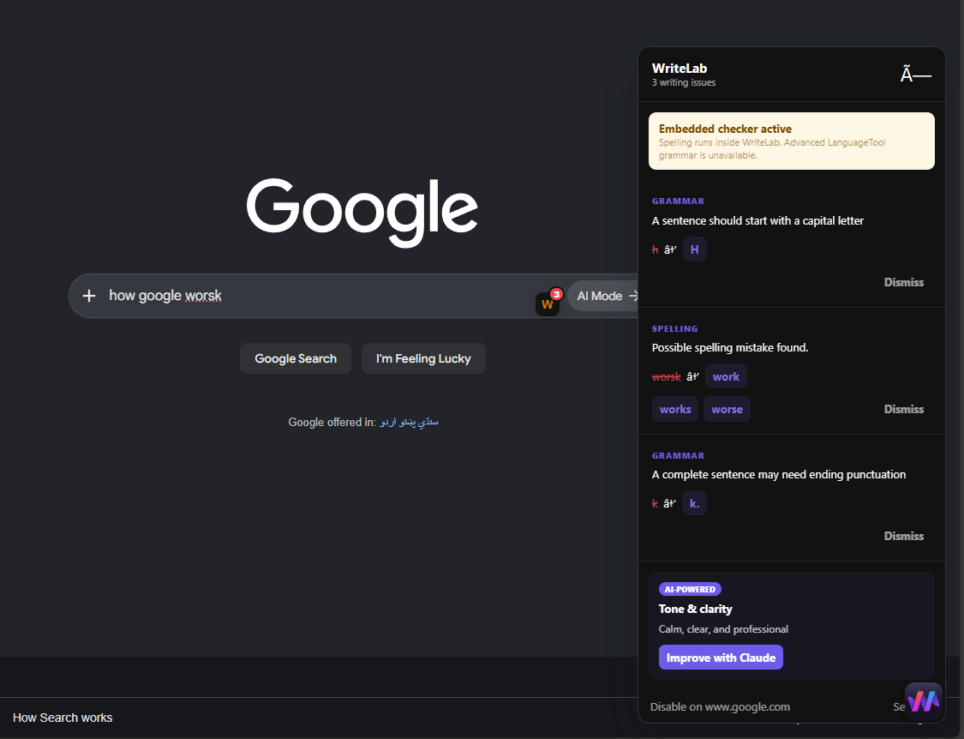Close the WriteLab panel
964x739 pixels.
[x=915, y=75]
